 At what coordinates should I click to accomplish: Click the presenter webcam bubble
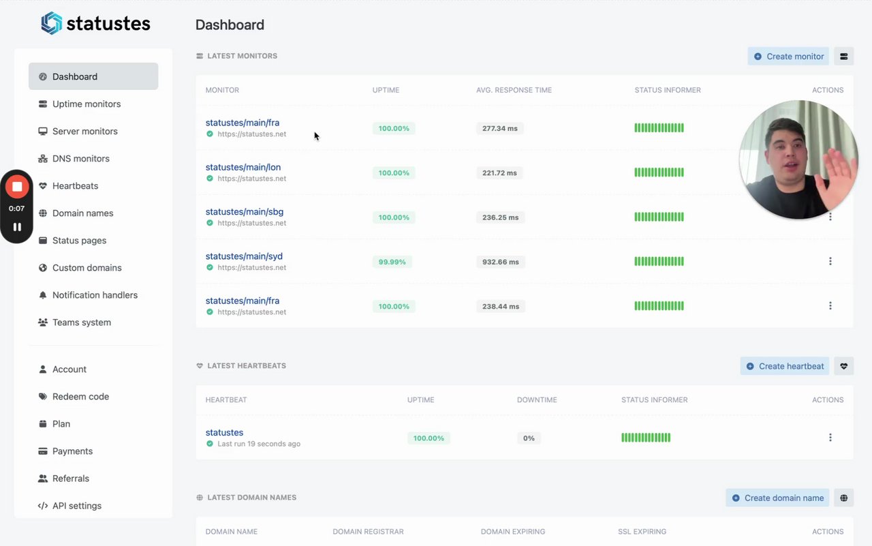[x=798, y=160]
